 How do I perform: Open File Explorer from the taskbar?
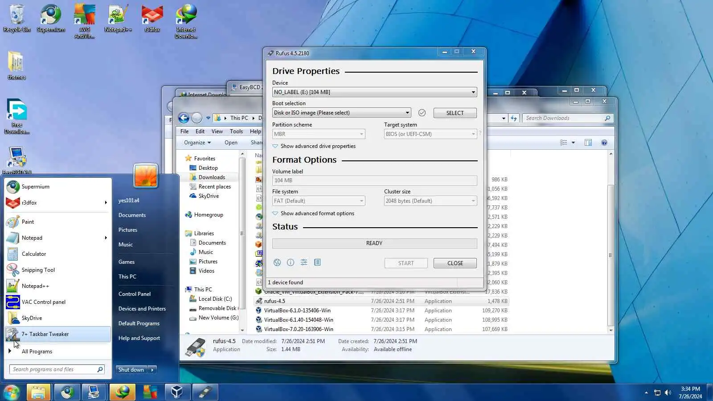click(x=38, y=392)
